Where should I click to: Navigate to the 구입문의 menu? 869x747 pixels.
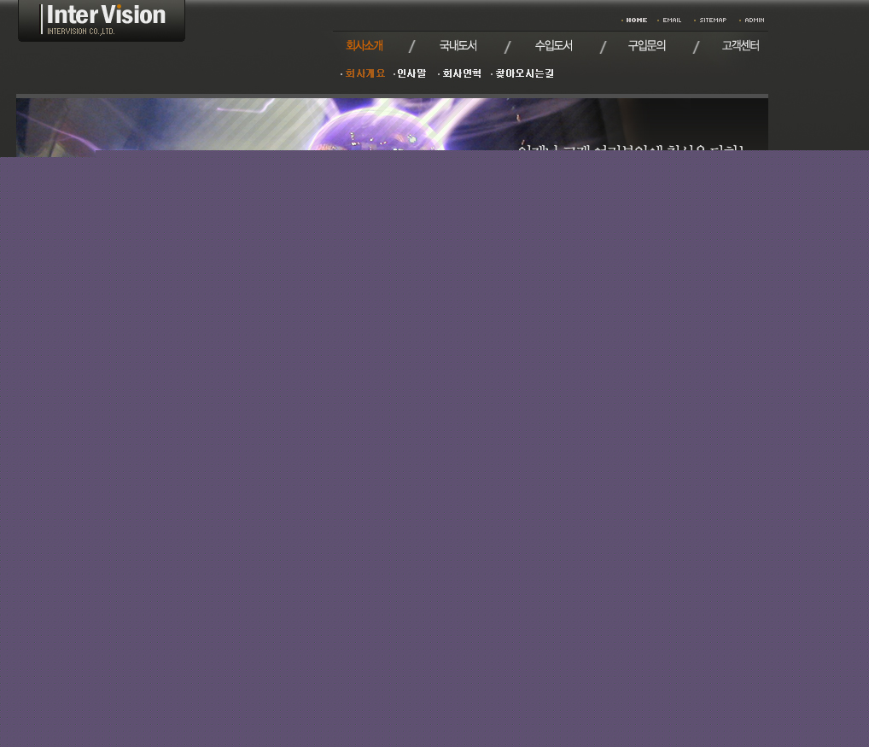tap(646, 46)
